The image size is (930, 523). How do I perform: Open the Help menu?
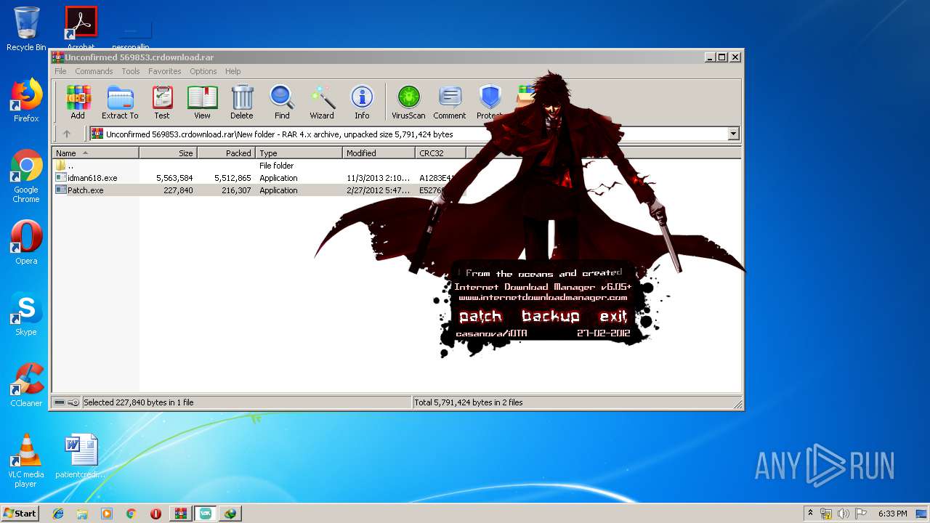click(x=232, y=71)
